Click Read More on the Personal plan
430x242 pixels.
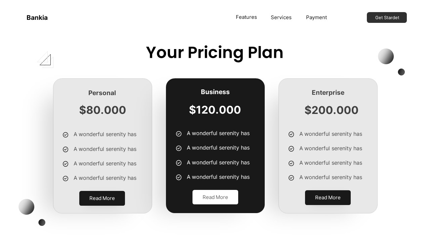click(x=102, y=198)
